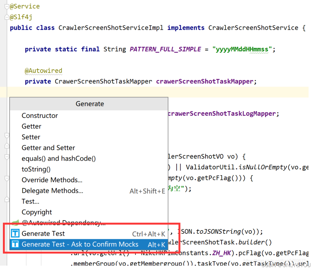This screenshot has width=315, height=270.
Task: Click crawerScreenShotTaskMapper field name
Action: [x=205, y=82]
